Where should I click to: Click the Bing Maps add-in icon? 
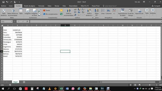(x=61, y=10)
